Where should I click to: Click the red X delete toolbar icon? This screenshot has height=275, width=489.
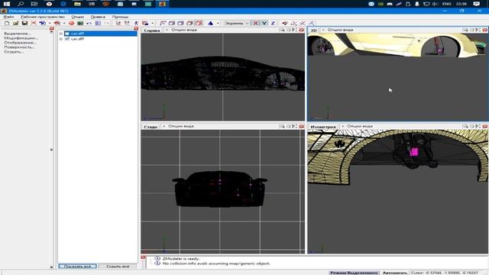[x=34, y=23]
